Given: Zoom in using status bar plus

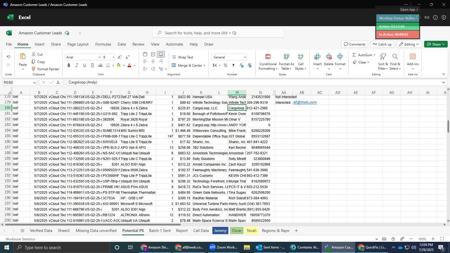Looking at the screenshot, I should tap(433, 239).
